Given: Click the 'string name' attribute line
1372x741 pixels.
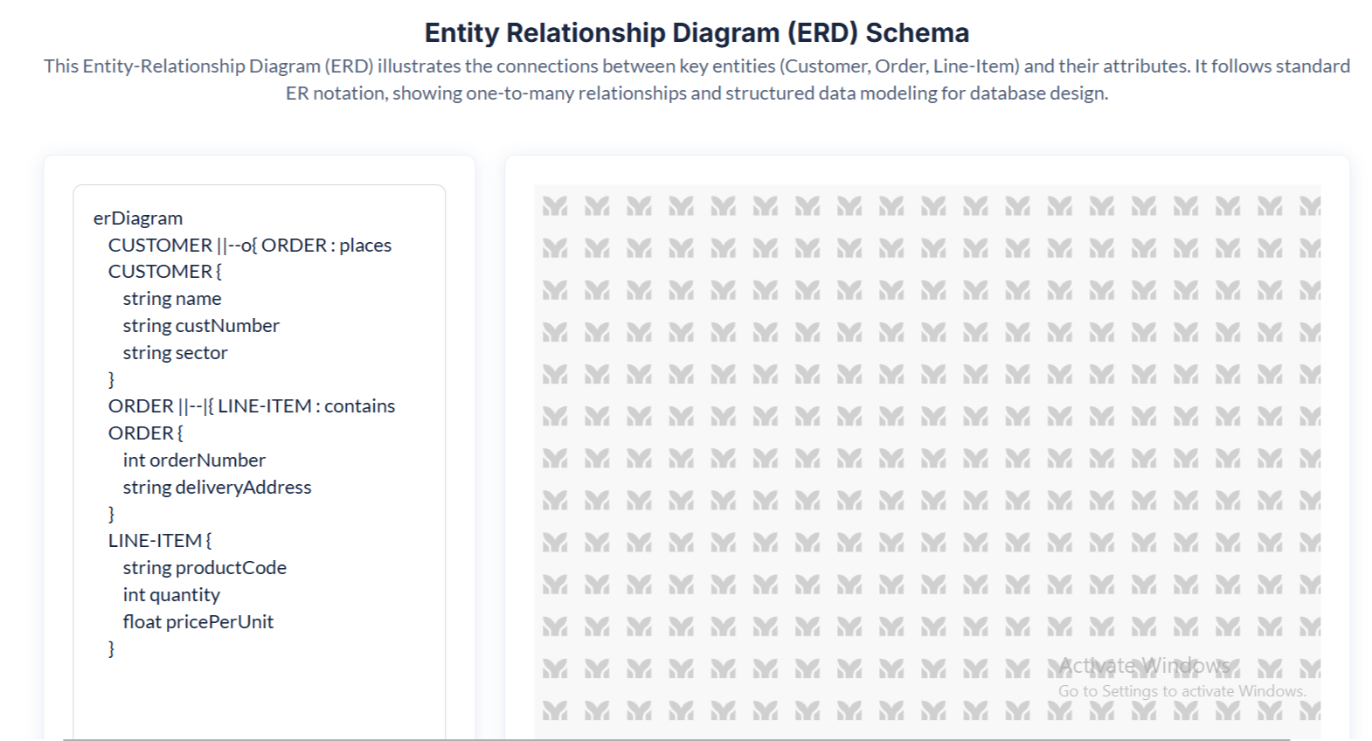Looking at the screenshot, I should point(172,299).
